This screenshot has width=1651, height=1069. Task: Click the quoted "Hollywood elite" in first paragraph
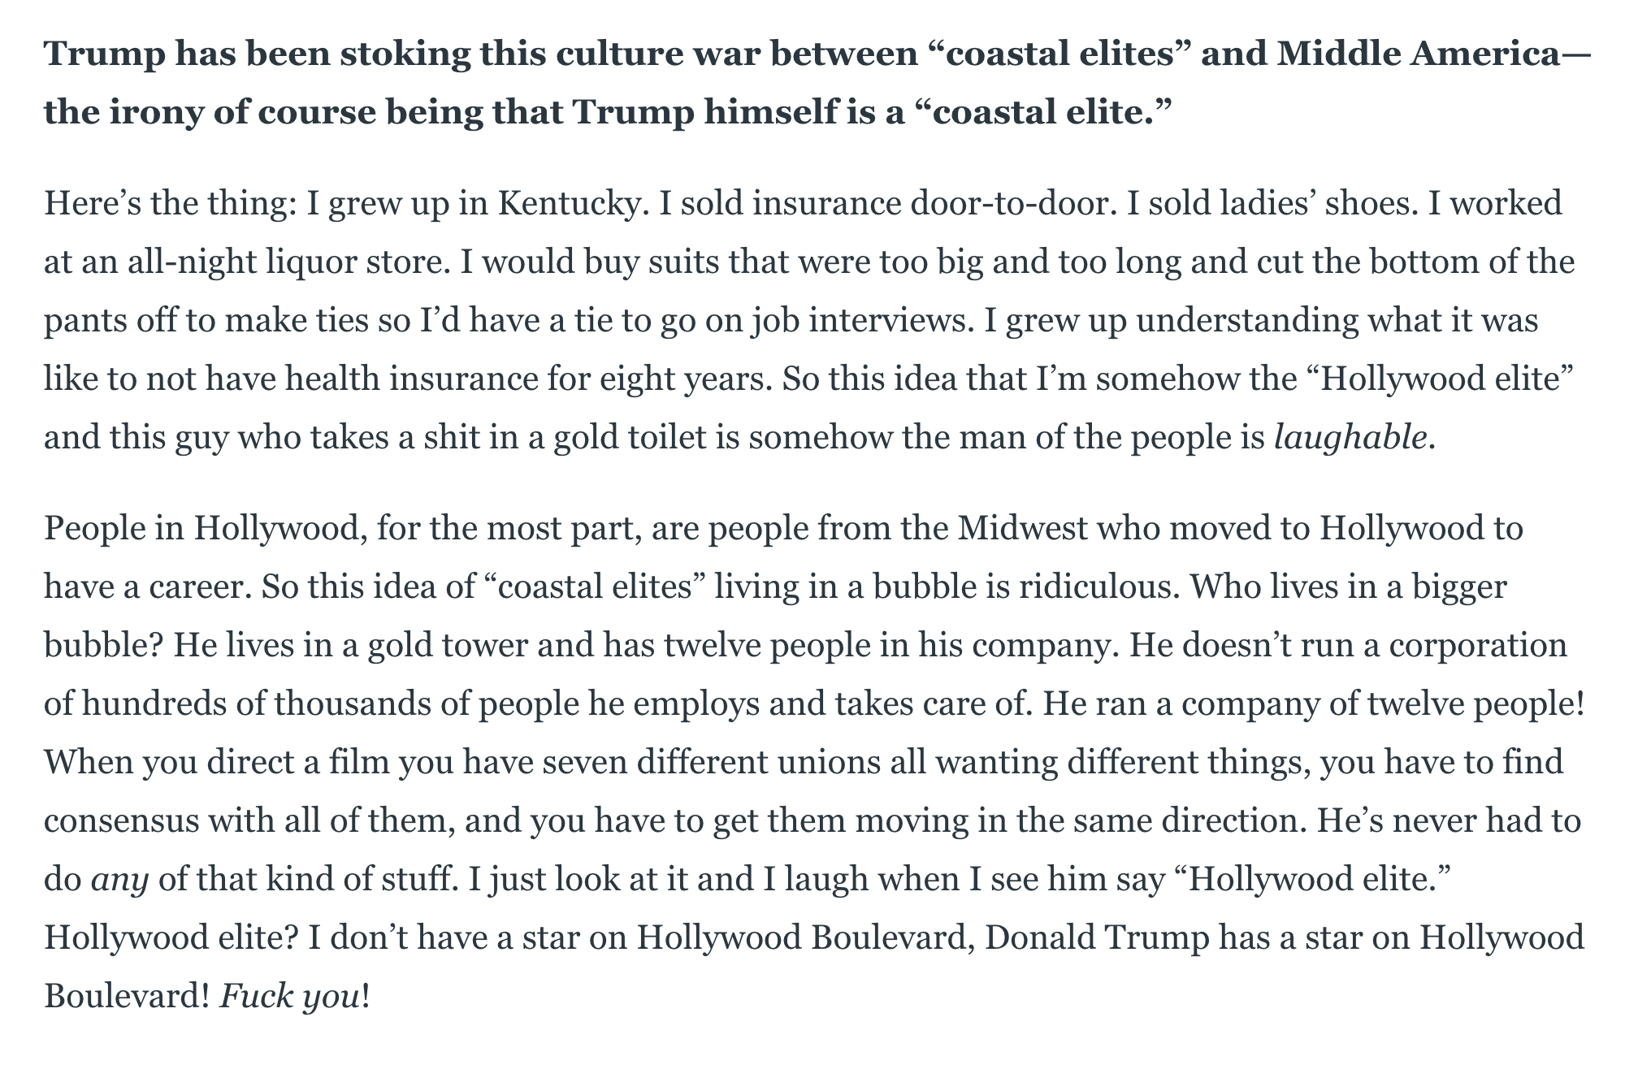[x=1436, y=379]
